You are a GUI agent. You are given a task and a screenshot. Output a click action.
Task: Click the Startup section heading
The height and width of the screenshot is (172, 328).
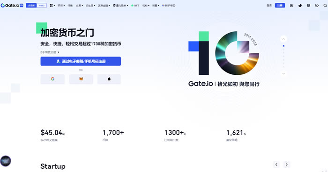pos(53,166)
